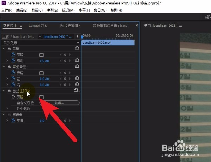This screenshot has height=162, width=211.
Task: Toggle stopwatch animation for 自适应降噪 旁路
Action: 13,96
